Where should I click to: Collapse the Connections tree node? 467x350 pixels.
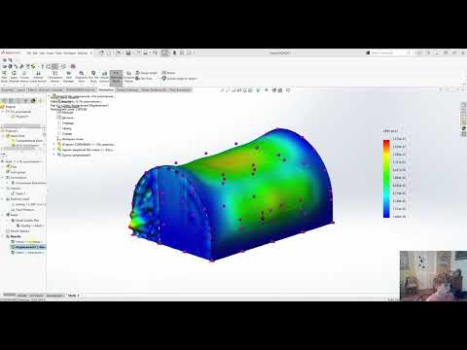coord(3,178)
